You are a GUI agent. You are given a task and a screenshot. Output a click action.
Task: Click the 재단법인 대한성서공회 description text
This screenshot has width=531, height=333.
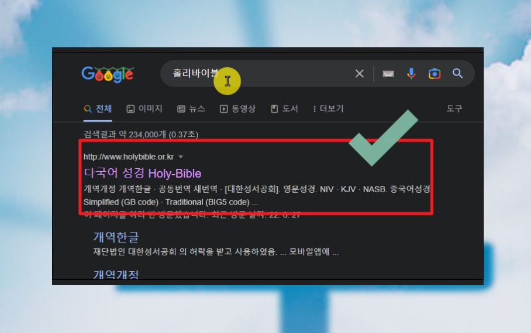click(216, 252)
